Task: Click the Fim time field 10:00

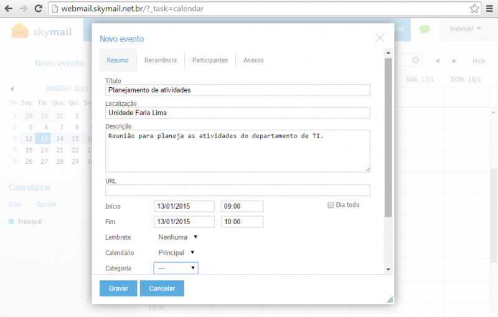Action: [242, 222]
